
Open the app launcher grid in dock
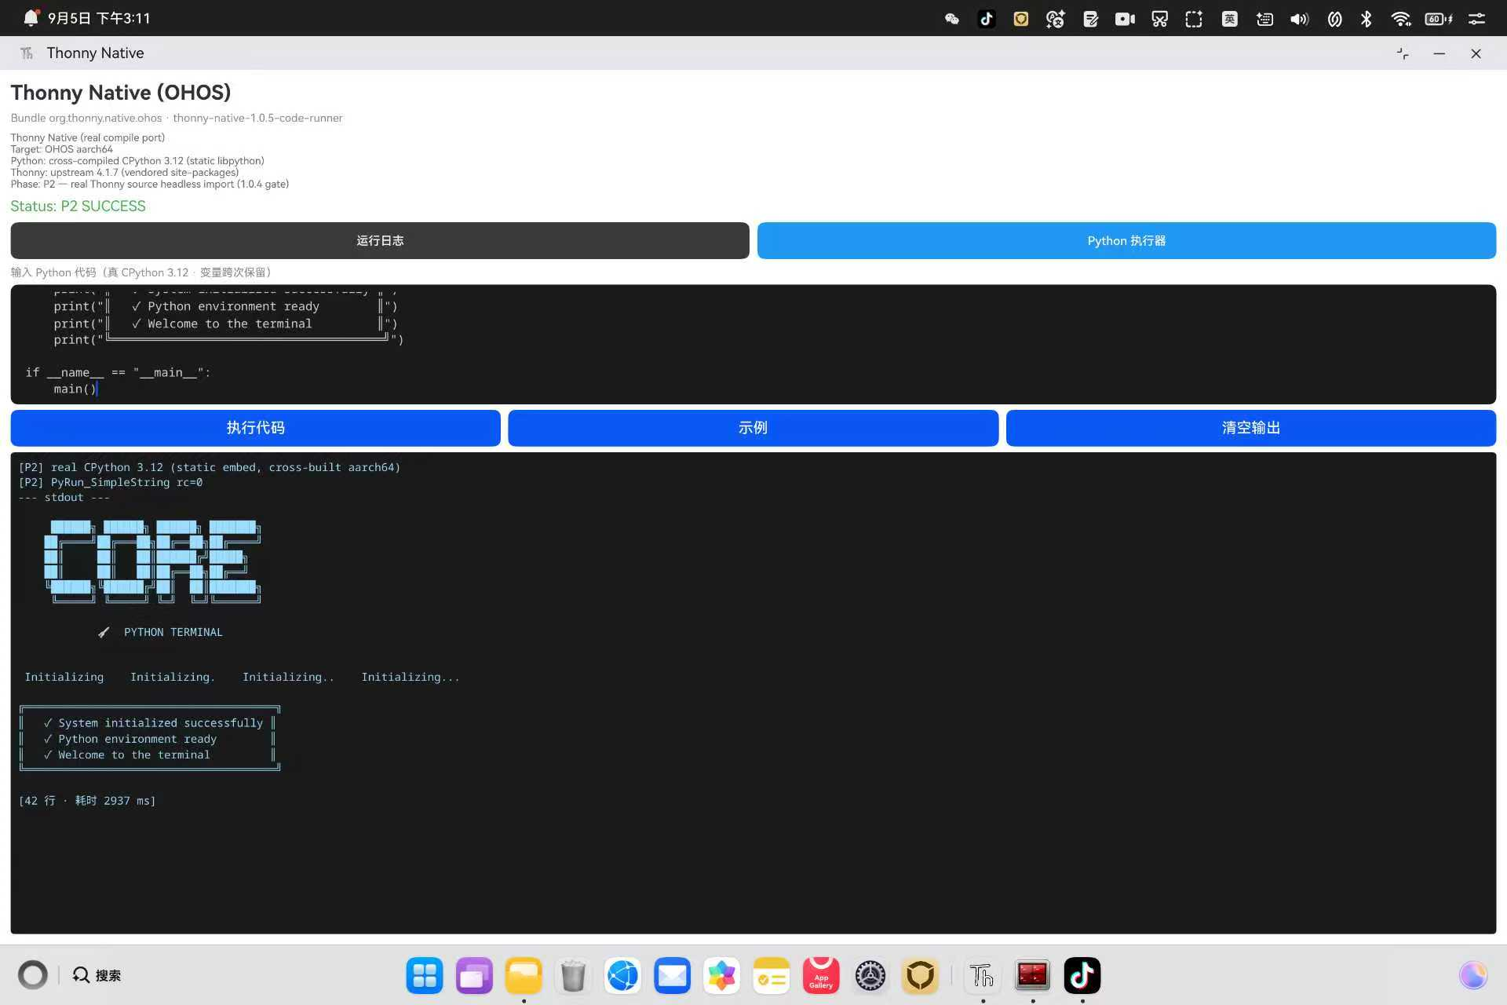(425, 975)
